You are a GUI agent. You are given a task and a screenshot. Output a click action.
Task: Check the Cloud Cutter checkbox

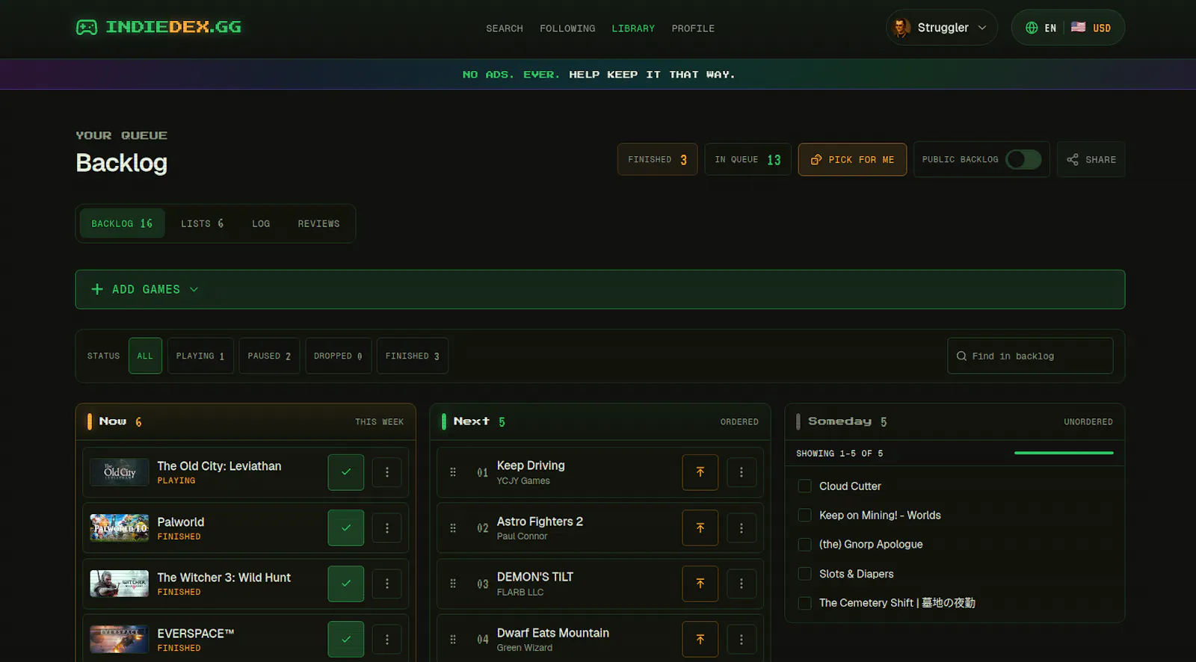tap(805, 486)
